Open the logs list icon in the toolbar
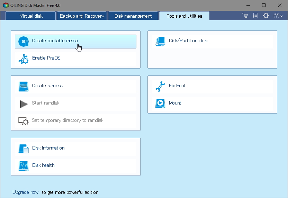Screen dimensions: 288x198 tap(255, 16)
